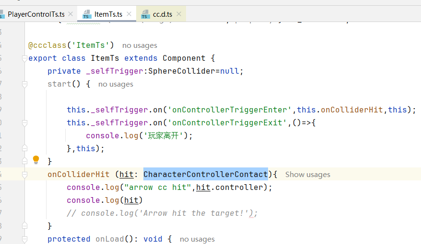
Task: Click the TS file icon on ItemTs.ts tab
Action: click(x=86, y=14)
